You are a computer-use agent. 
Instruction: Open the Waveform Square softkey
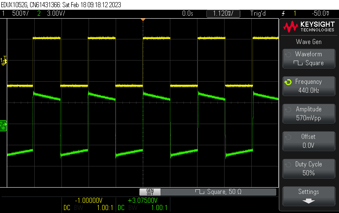309,58
